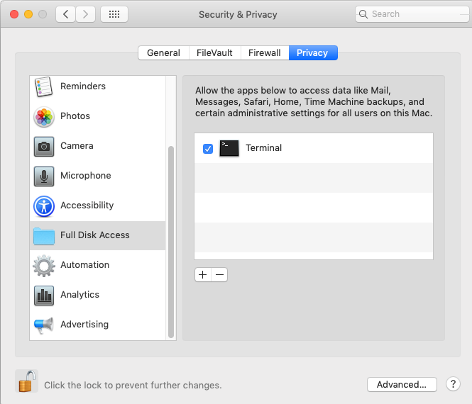The height and width of the screenshot is (404, 472).
Task: Select Photos label in privacy list
Action: (x=75, y=116)
